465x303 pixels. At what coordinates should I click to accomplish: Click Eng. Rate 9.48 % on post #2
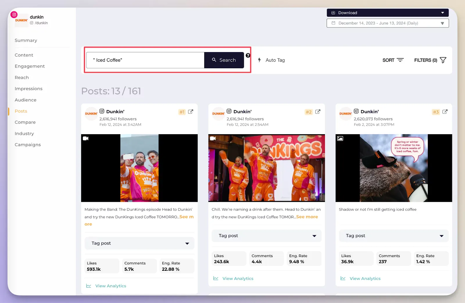click(304, 259)
